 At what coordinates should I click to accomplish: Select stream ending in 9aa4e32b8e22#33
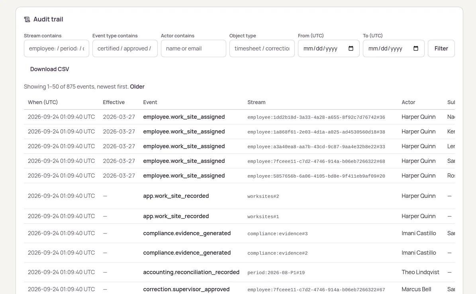pyautogui.click(x=316, y=147)
